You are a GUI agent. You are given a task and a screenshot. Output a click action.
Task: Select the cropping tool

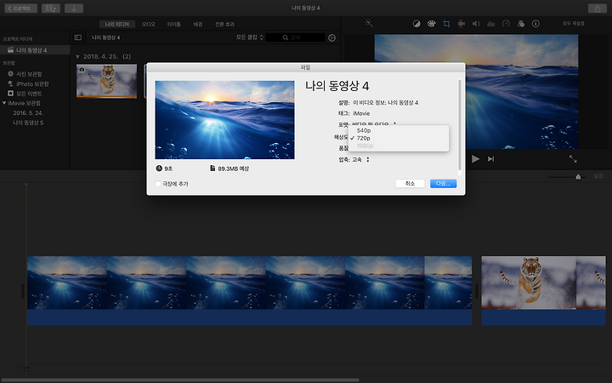(446, 24)
